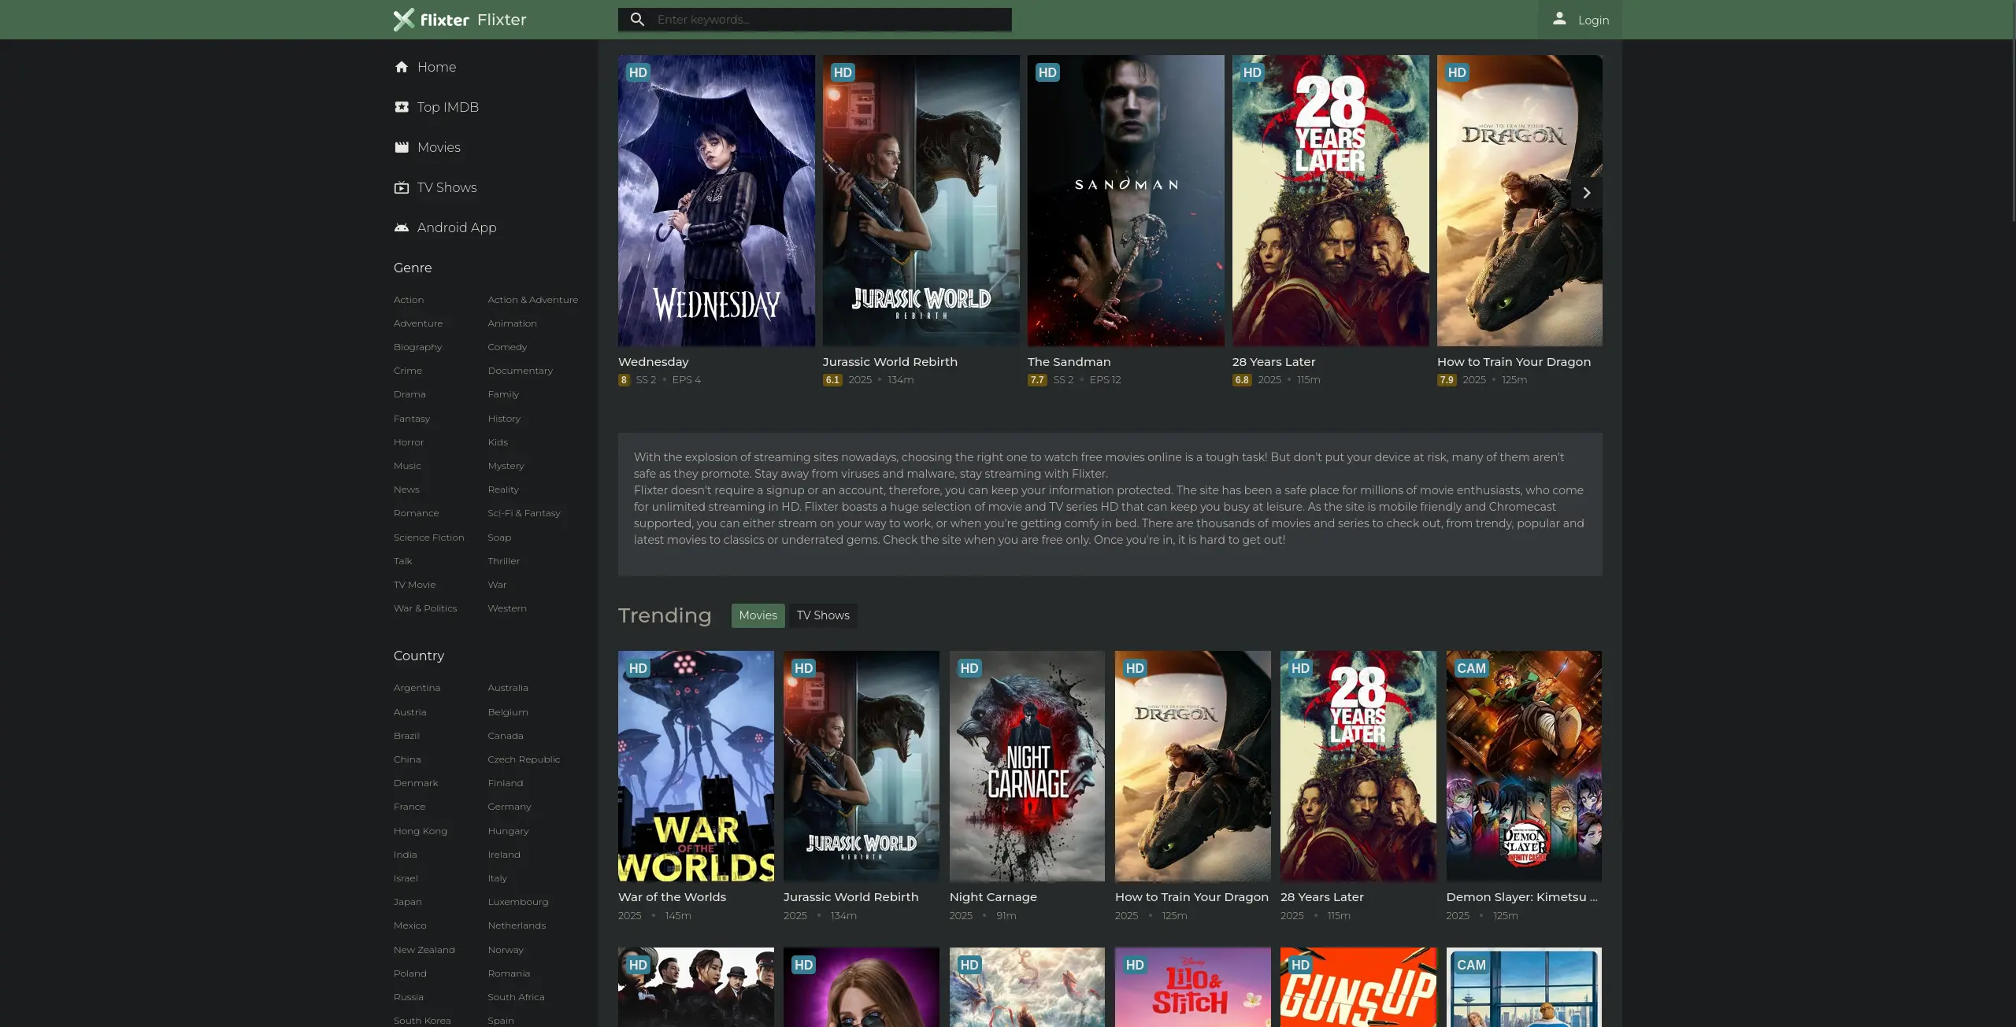Screen dimensions: 2016x1027
Task: Click the 6.8 rating badge under 28 Years Later
Action: pyautogui.click(x=1242, y=380)
